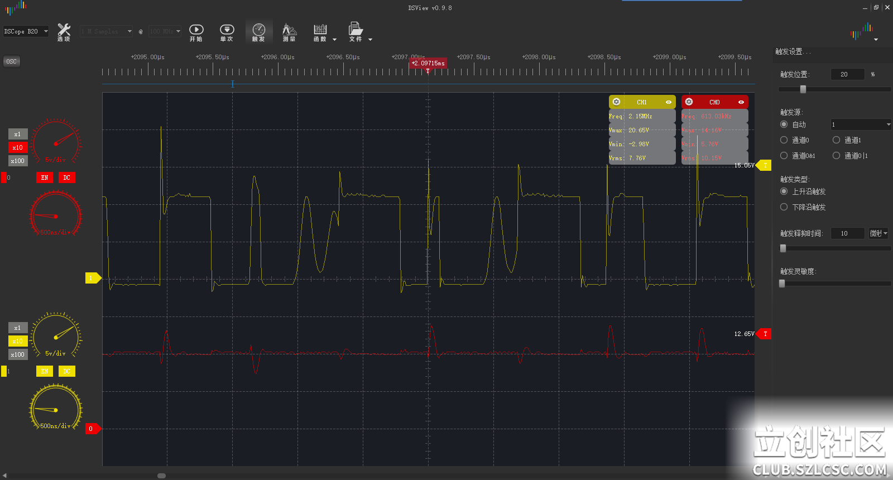Open the 100 MHz sample rate dropdown

(165, 31)
